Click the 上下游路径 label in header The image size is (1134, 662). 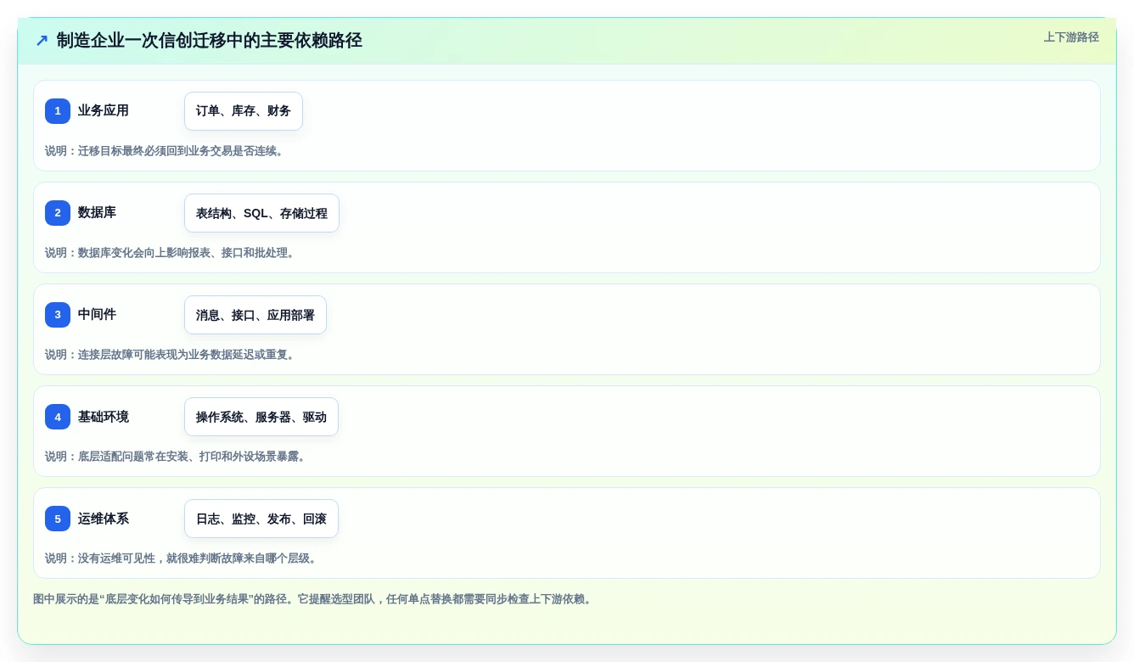point(1071,37)
